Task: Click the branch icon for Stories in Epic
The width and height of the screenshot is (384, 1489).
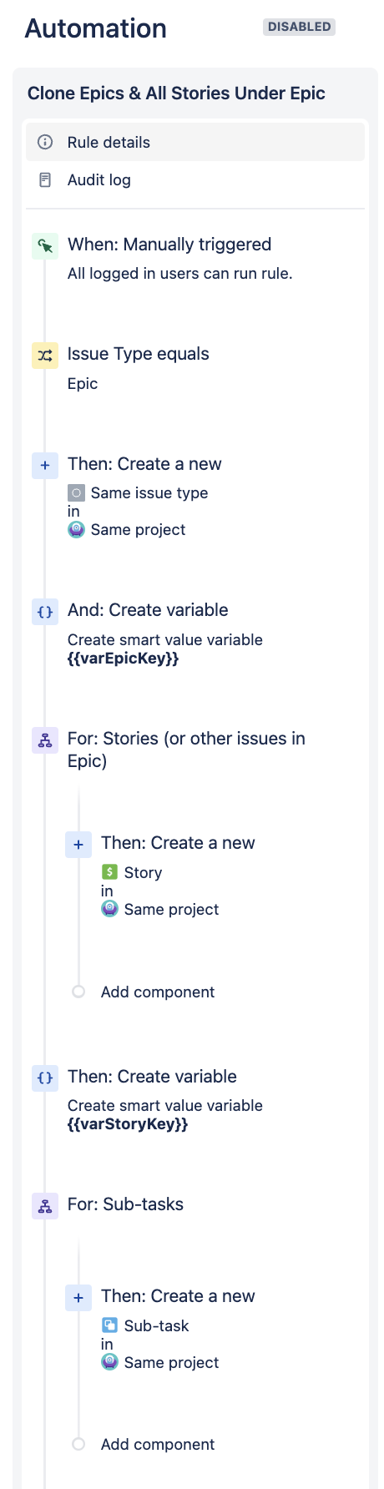Action: pyautogui.click(x=45, y=740)
